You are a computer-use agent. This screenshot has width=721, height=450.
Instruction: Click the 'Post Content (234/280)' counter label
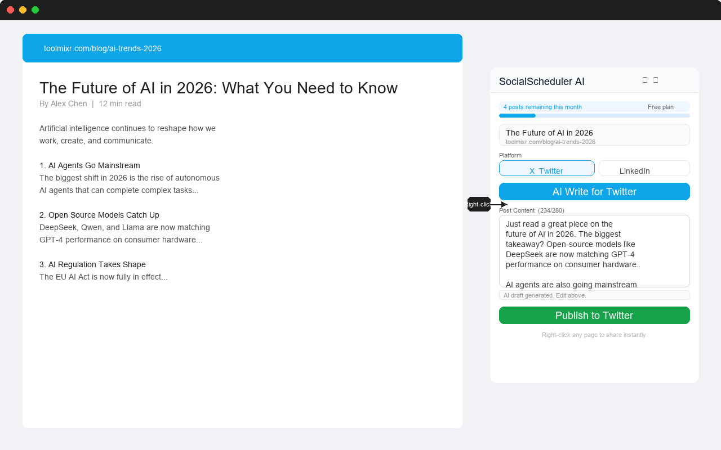coord(532,210)
